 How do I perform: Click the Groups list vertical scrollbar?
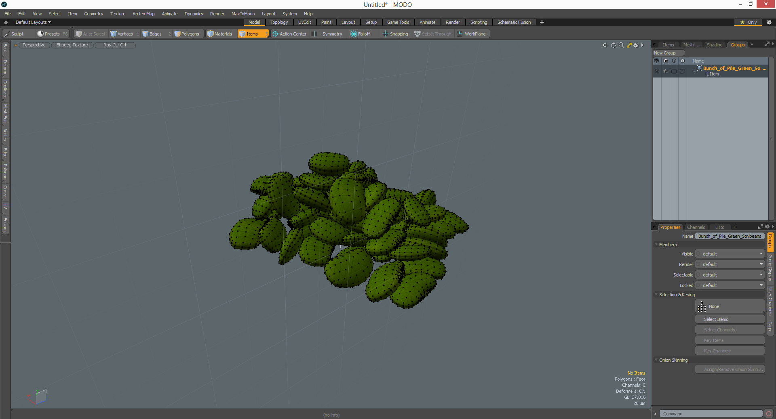[771, 139]
